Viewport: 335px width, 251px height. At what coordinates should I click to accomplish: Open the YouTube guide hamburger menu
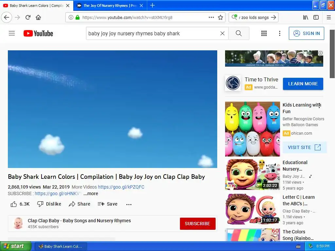click(x=12, y=33)
